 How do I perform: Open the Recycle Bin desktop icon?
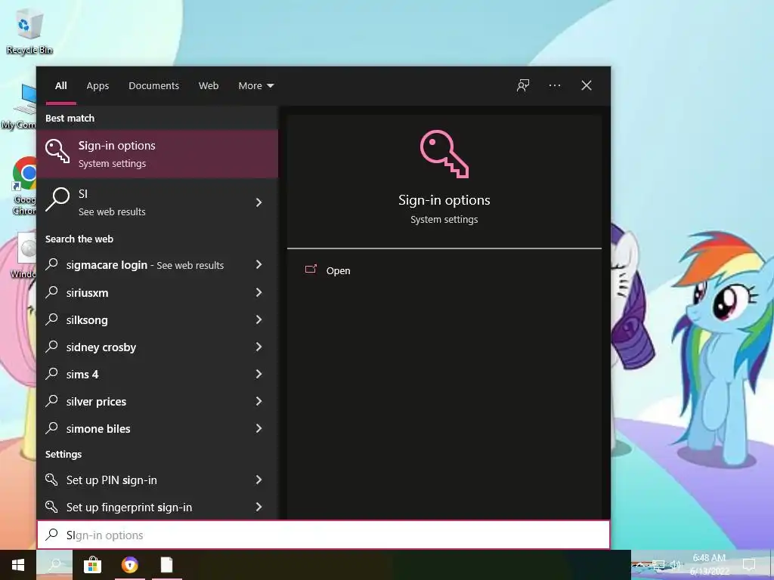pos(29,32)
